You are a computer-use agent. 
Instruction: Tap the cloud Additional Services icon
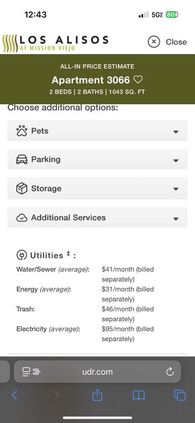coord(22,218)
